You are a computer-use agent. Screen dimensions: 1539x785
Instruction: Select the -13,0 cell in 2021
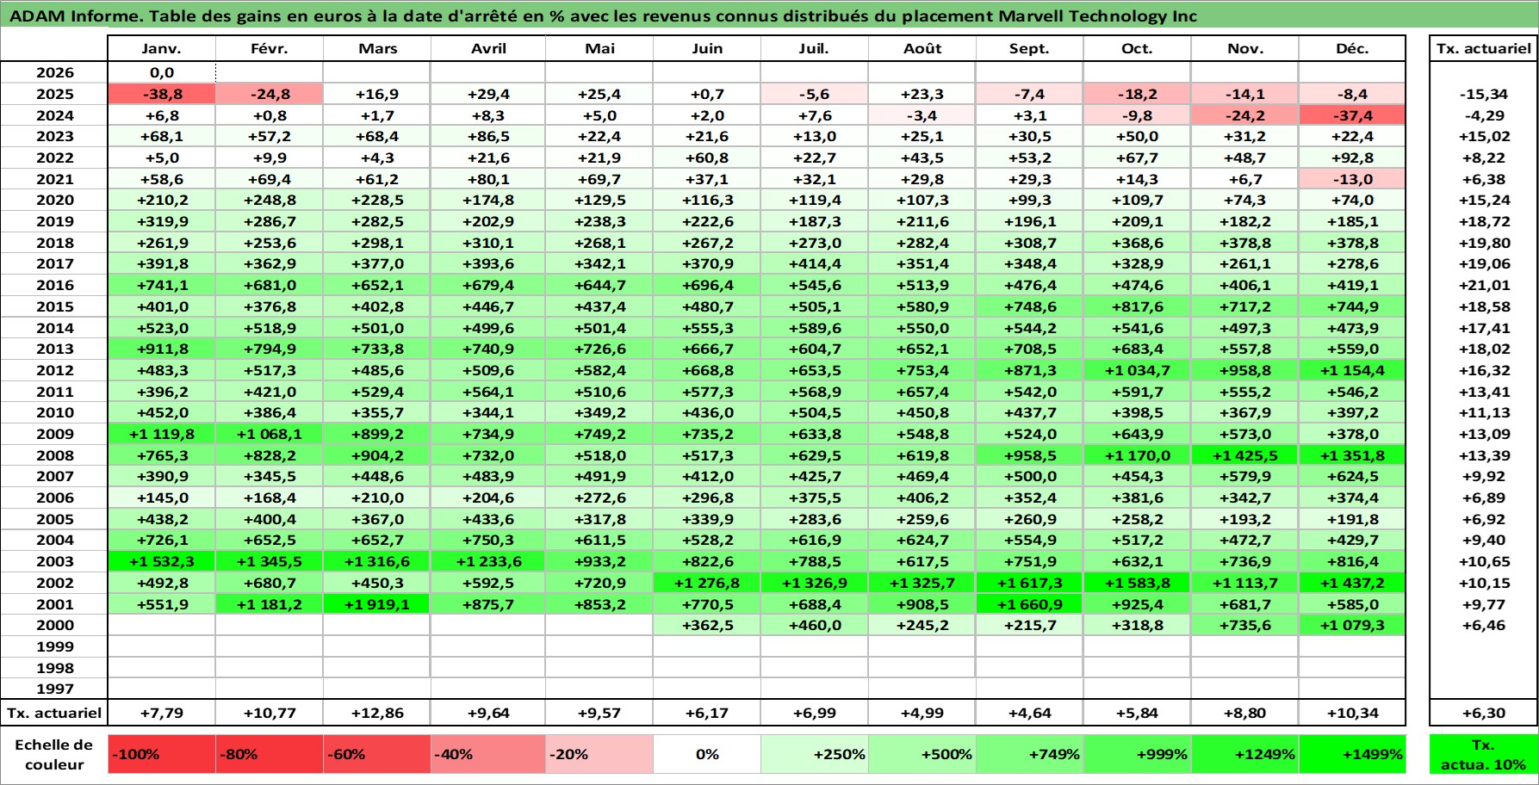[x=1352, y=179]
